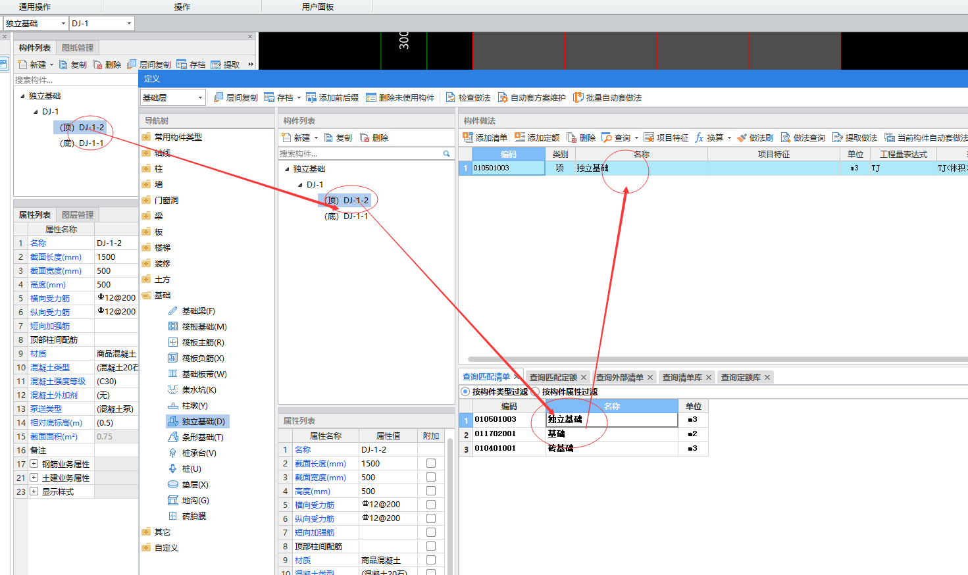Tick 附加 checkbox for 材质 row
This screenshot has height=575, width=968.
click(x=431, y=560)
